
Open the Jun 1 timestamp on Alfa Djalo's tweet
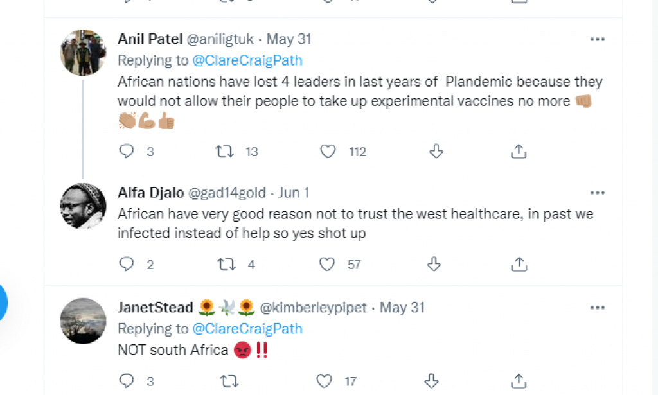[x=294, y=192]
